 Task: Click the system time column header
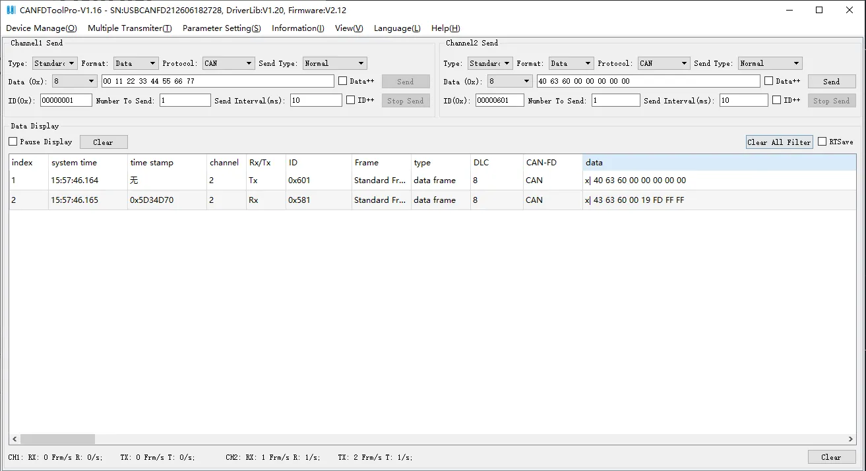click(88, 162)
